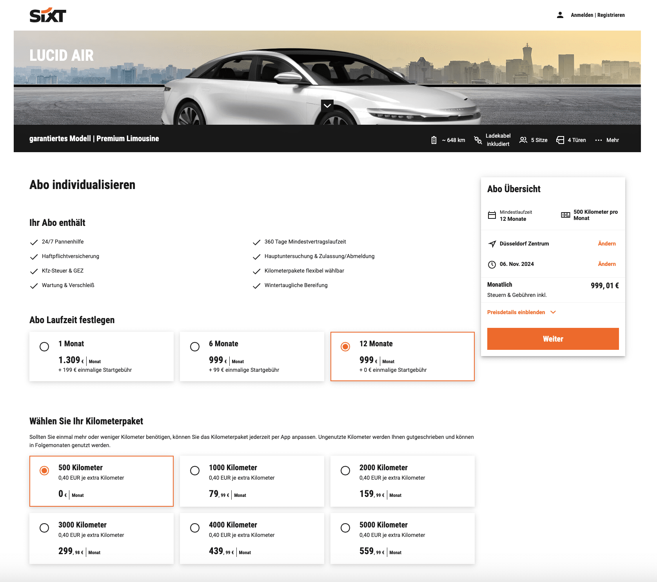
Task: Click checkmark next to Wintertaugliche Bereifung
Action: (x=257, y=286)
